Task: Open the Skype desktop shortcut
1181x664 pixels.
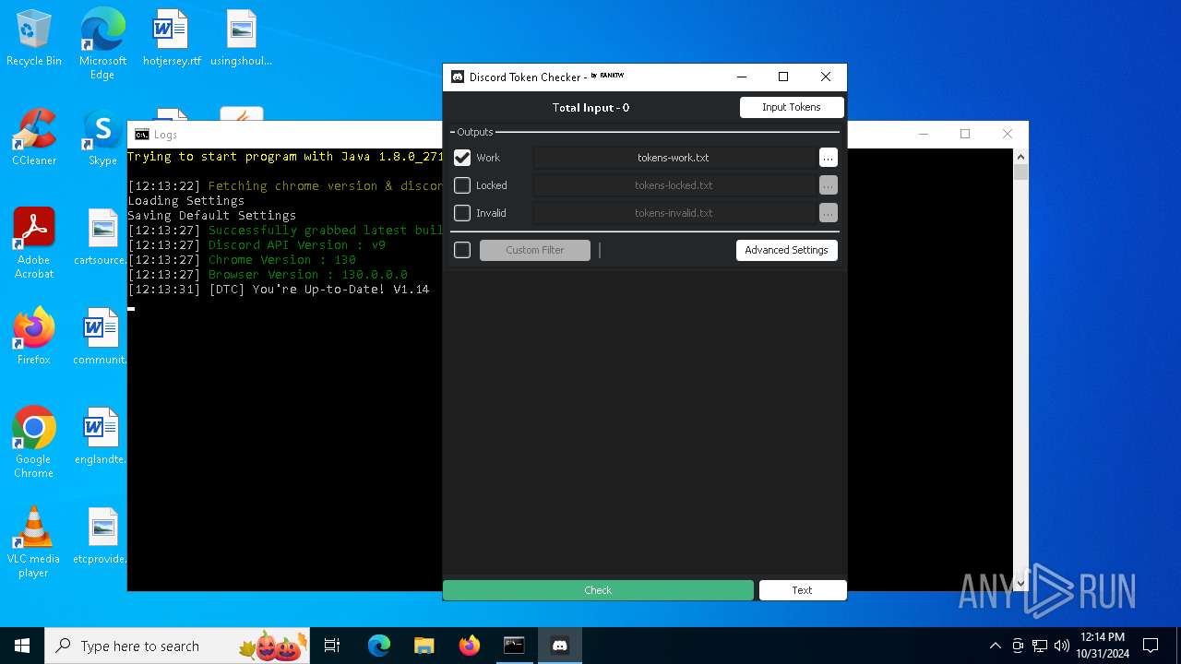Action: [102, 138]
